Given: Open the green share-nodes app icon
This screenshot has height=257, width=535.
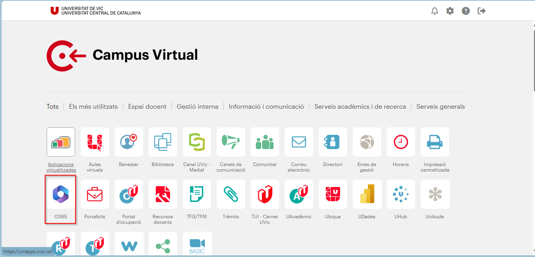Looking at the screenshot, I should coord(163,244).
